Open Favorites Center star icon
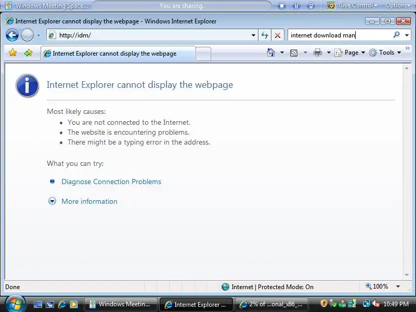Viewport: 416px width, 312px height. click(12, 53)
